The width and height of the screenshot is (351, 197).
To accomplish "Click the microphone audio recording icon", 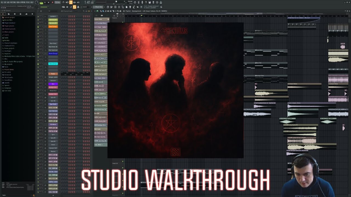I will pos(142,2).
